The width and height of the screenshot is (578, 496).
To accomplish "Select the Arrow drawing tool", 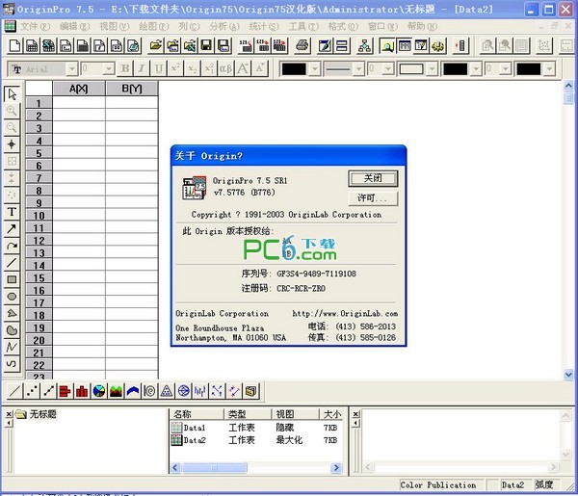I will pyautogui.click(x=12, y=229).
